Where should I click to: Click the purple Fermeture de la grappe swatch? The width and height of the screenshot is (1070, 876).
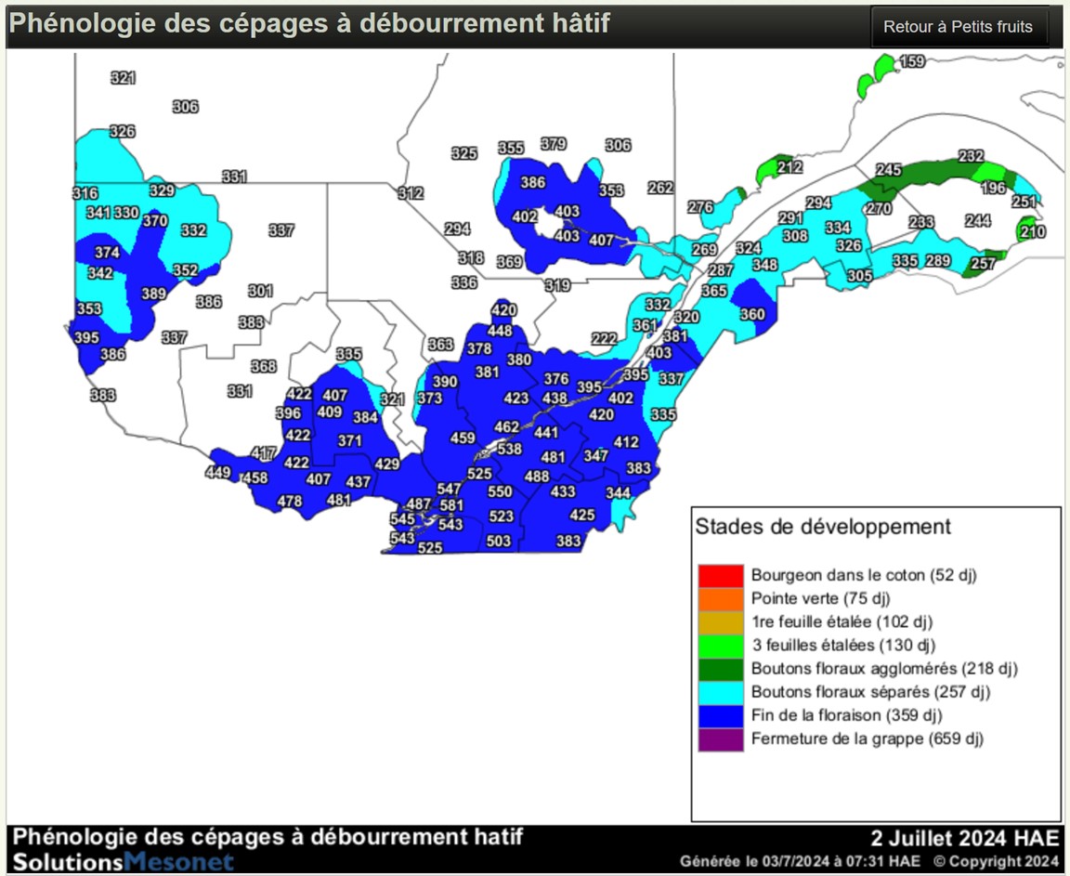point(721,739)
